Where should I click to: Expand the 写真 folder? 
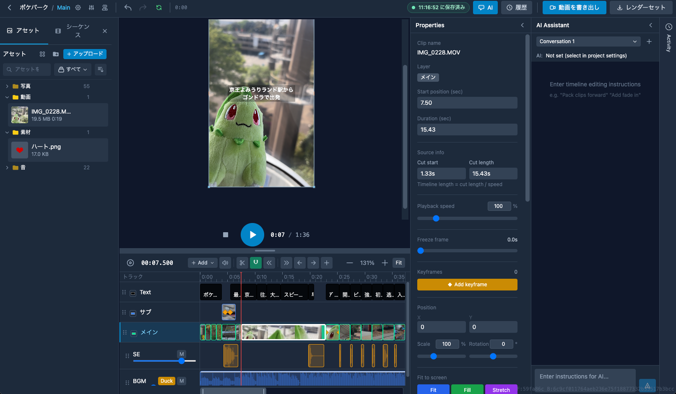7,86
